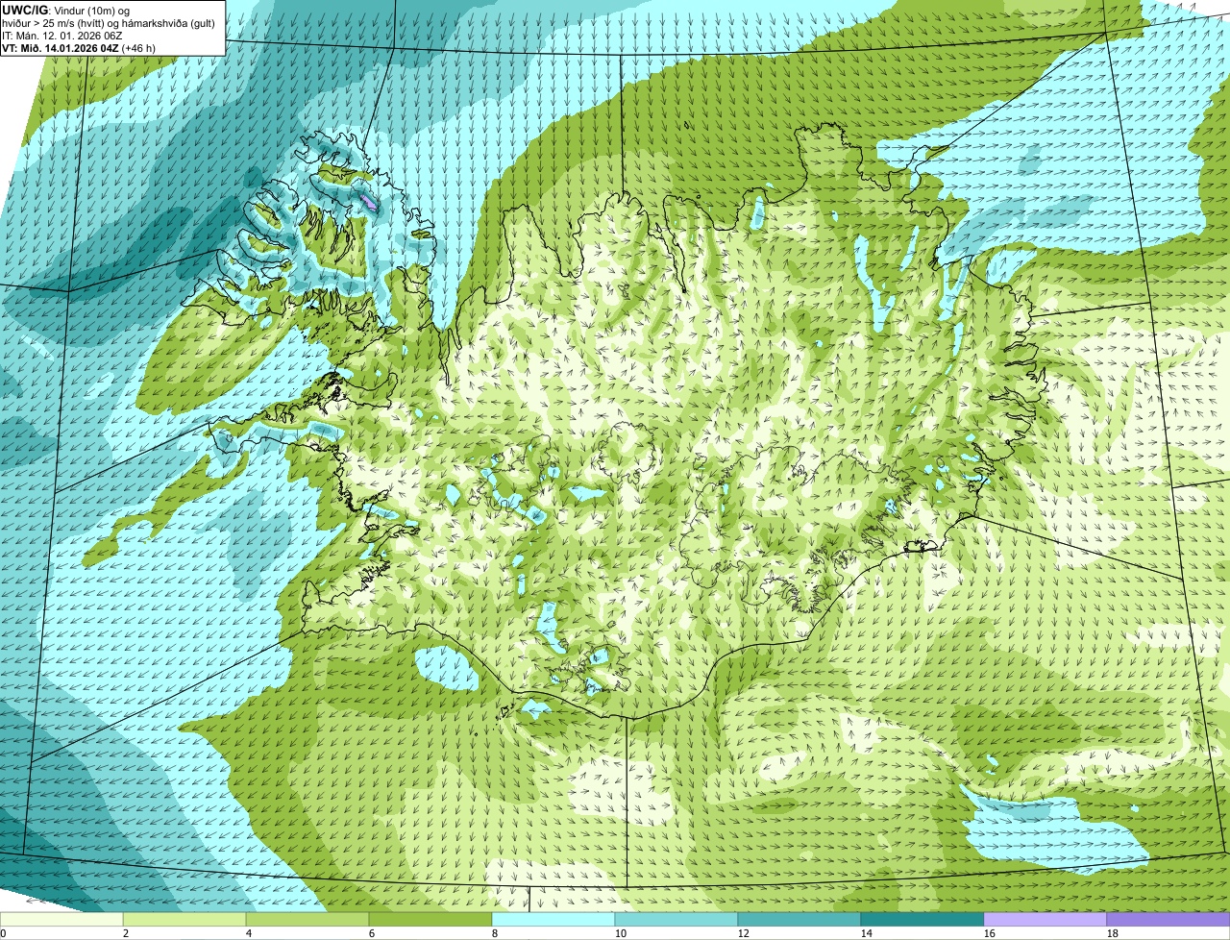Click the '6' legend scale label
Viewport: 1230px width, 940px height.
[372, 933]
